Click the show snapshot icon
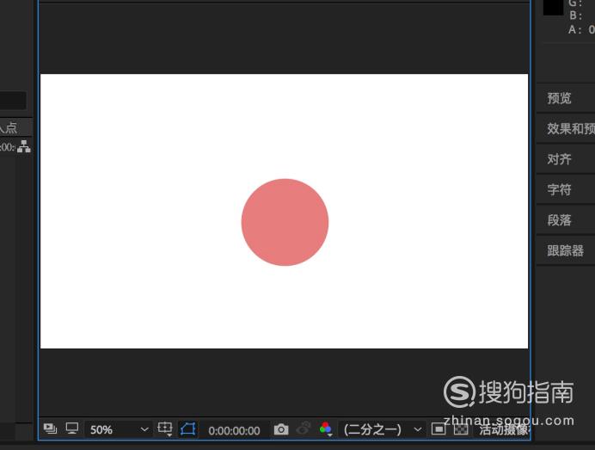 (x=304, y=428)
